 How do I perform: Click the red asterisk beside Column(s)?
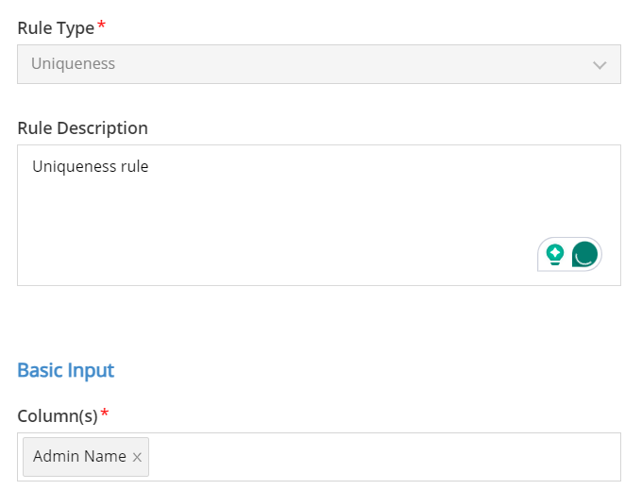click(105, 413)
